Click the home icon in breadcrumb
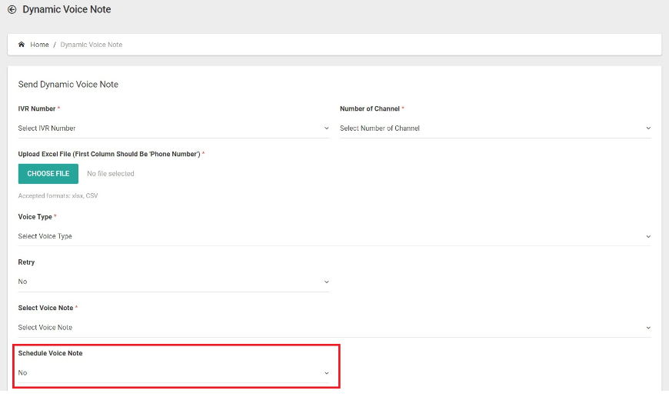The width and height of the screenshot is (669, 397). pos(22,45)
